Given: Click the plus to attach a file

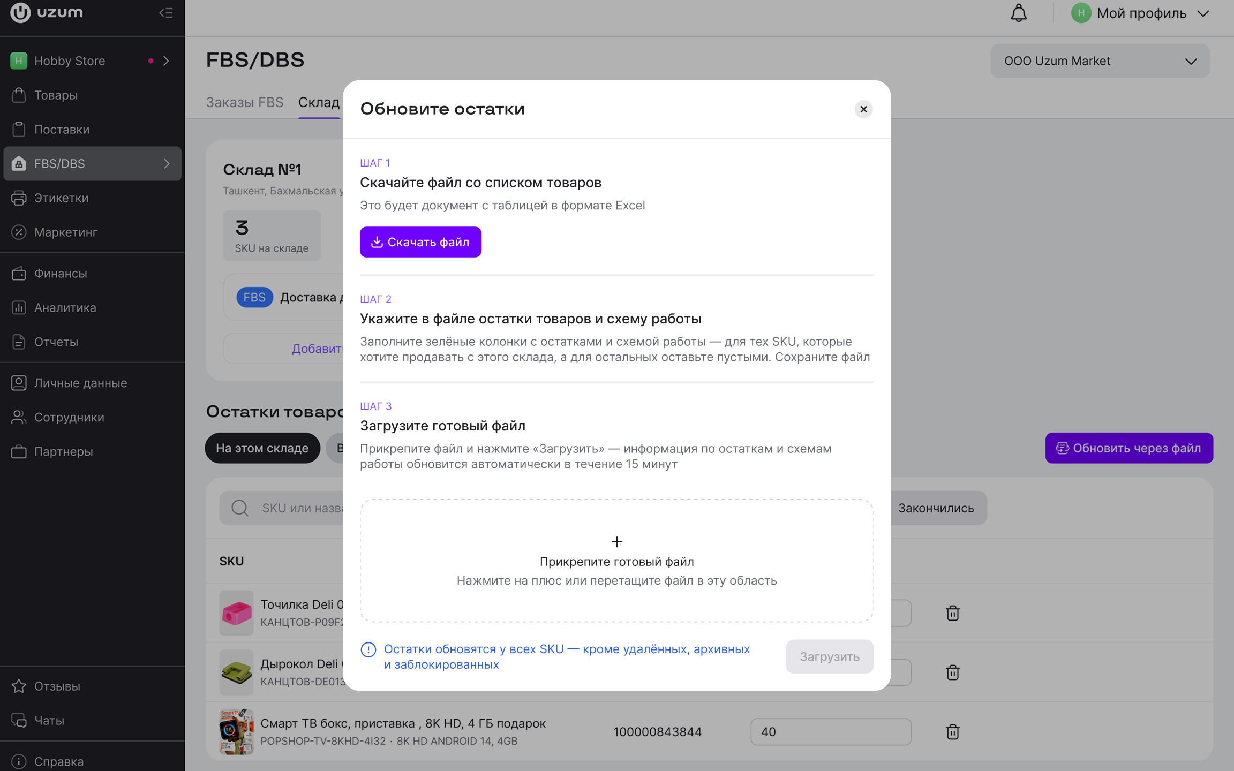Looking at the screenshot, I should point(617,542).
